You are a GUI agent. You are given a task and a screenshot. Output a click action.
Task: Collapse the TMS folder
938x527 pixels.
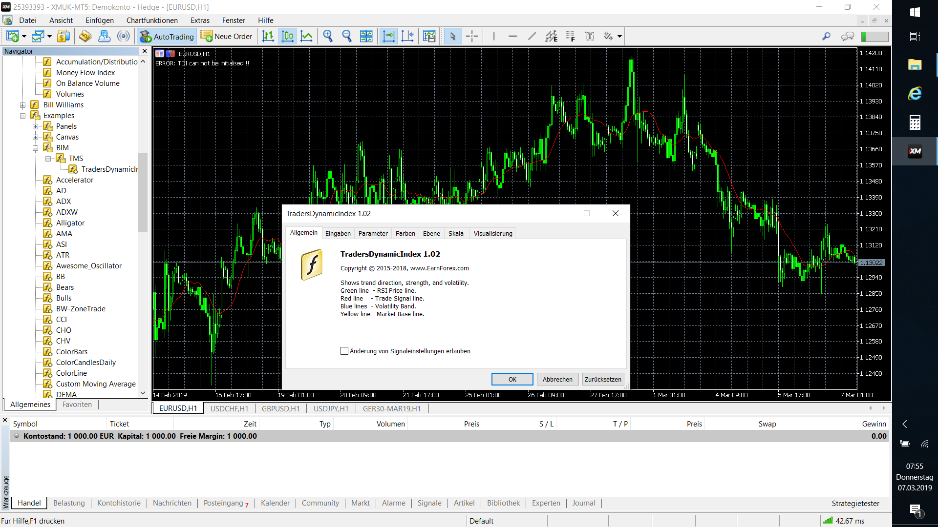[x=48, y=159]
